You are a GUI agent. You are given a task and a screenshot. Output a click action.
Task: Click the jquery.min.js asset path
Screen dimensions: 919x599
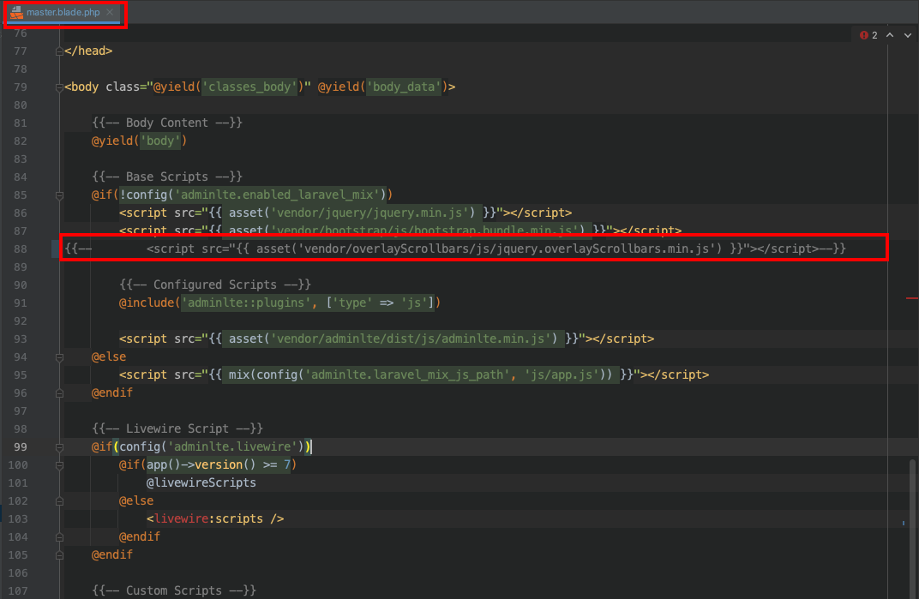coord(372,213)
